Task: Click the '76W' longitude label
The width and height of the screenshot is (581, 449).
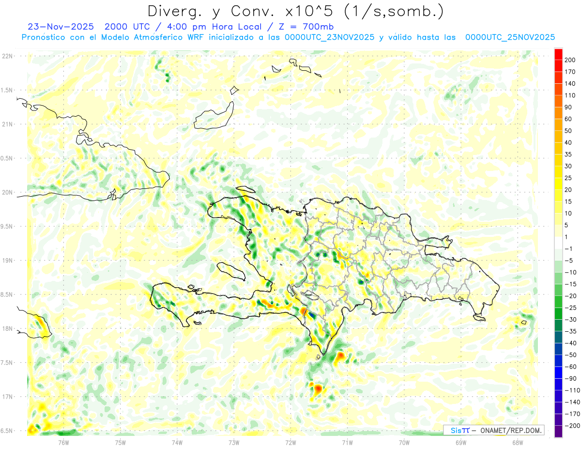Action: point(63,442)
